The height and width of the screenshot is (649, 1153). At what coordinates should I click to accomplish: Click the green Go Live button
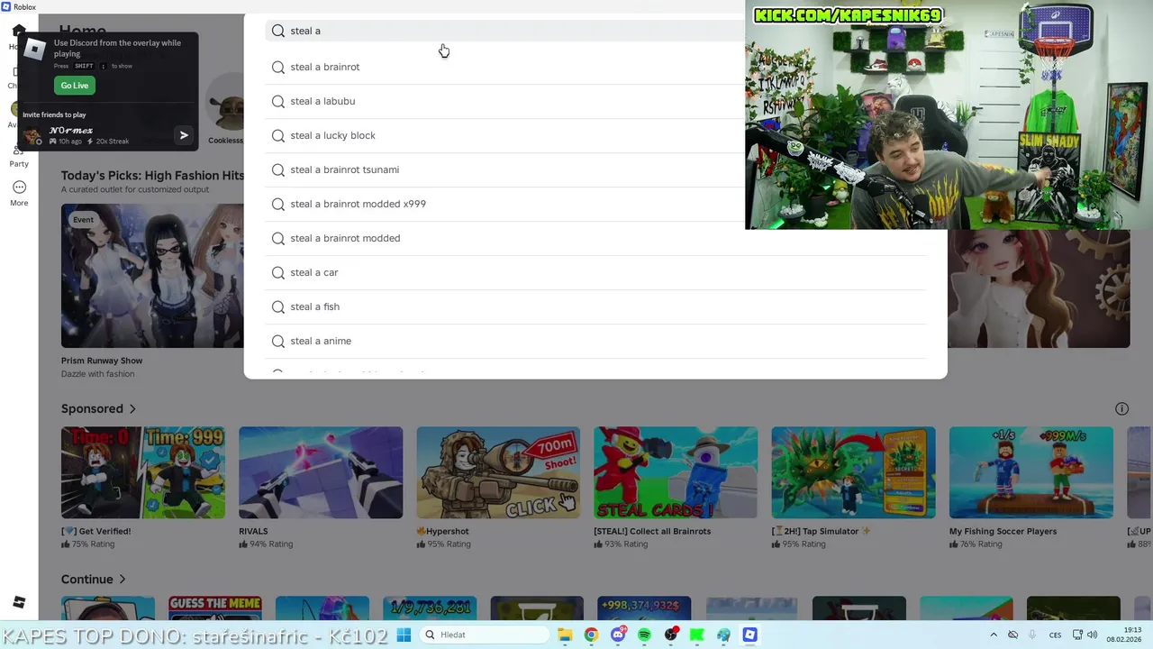point(75,86)
